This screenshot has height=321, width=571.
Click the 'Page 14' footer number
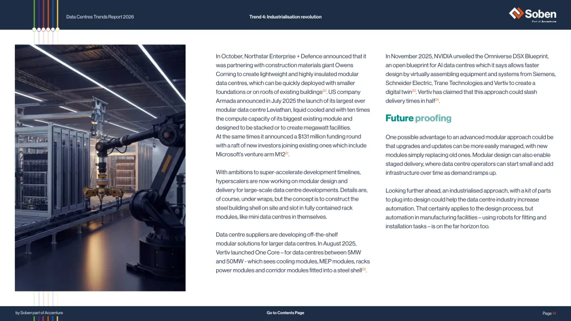(549, 313)
